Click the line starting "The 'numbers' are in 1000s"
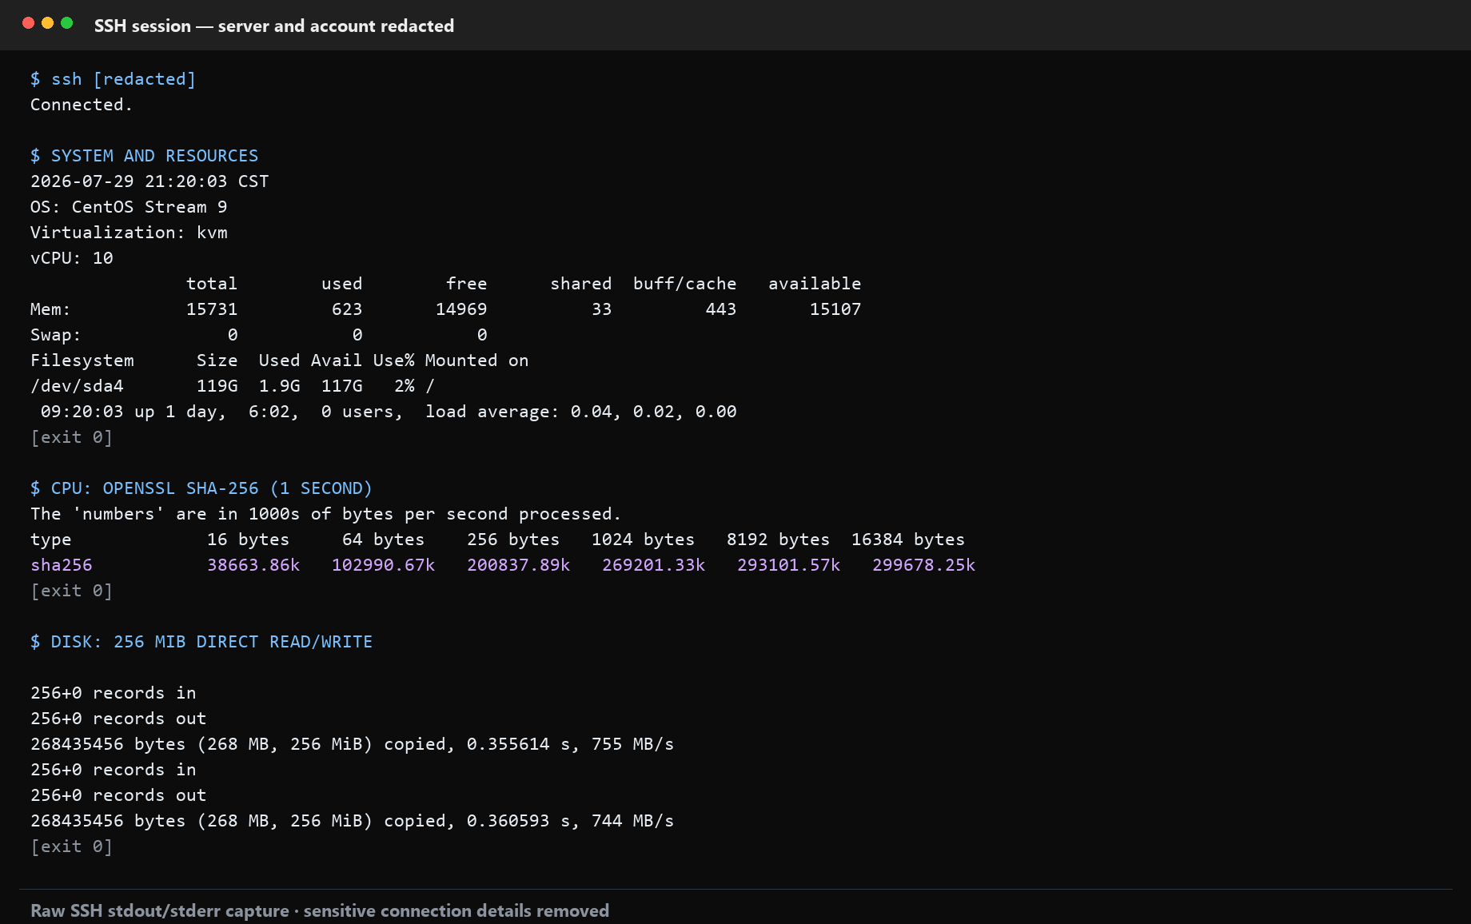The height and width of the screenshot is (924, 1471). tap(326, 514)
